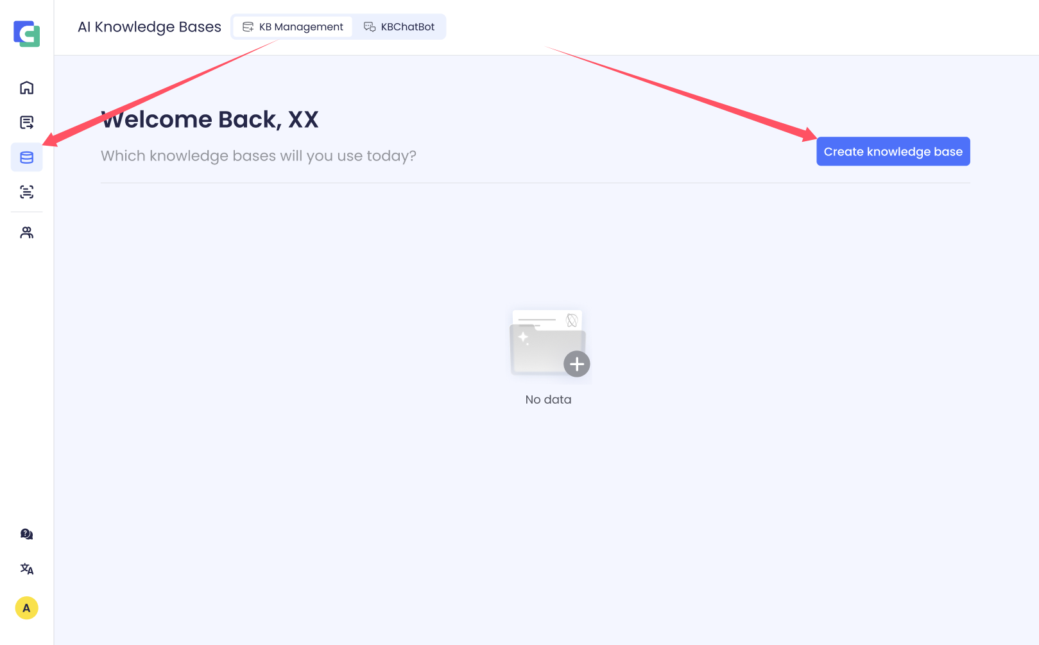Open the text scan sidebar icon
The image size is (1039, 645).
pyautogui.click(x=27, y=192)
